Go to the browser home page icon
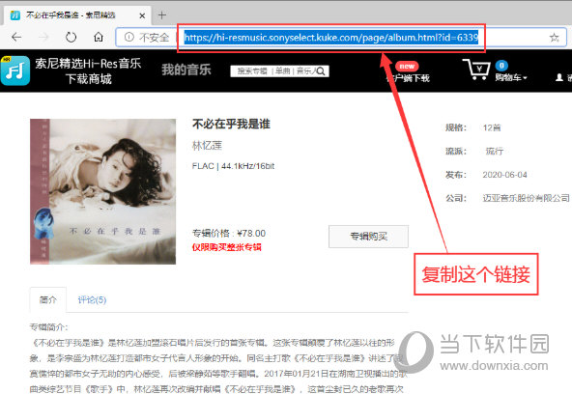This screenshot has height=394, width=572. coord(99,37)
